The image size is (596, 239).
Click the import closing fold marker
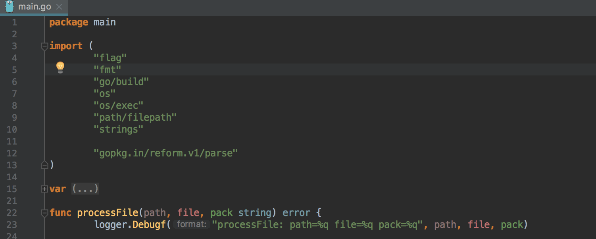[44, 165]
